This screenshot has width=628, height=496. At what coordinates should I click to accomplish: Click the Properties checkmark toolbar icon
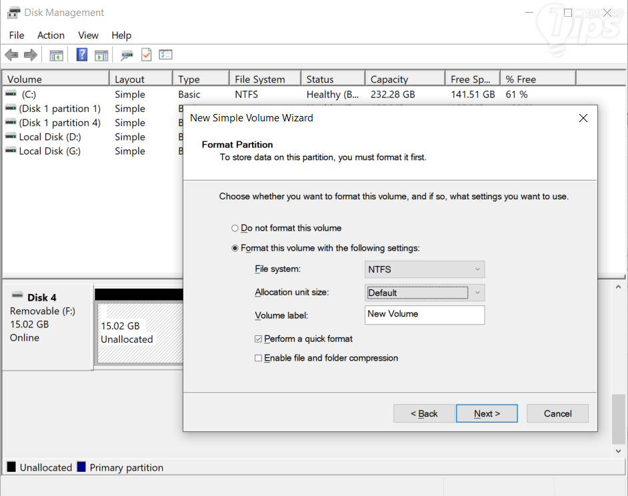click(146, 55)
